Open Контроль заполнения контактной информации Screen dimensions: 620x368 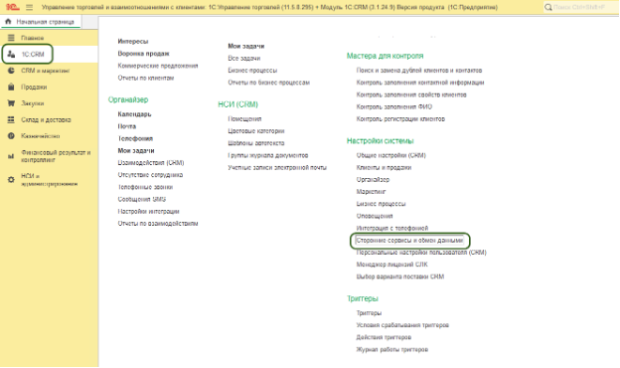click(420, 83)
